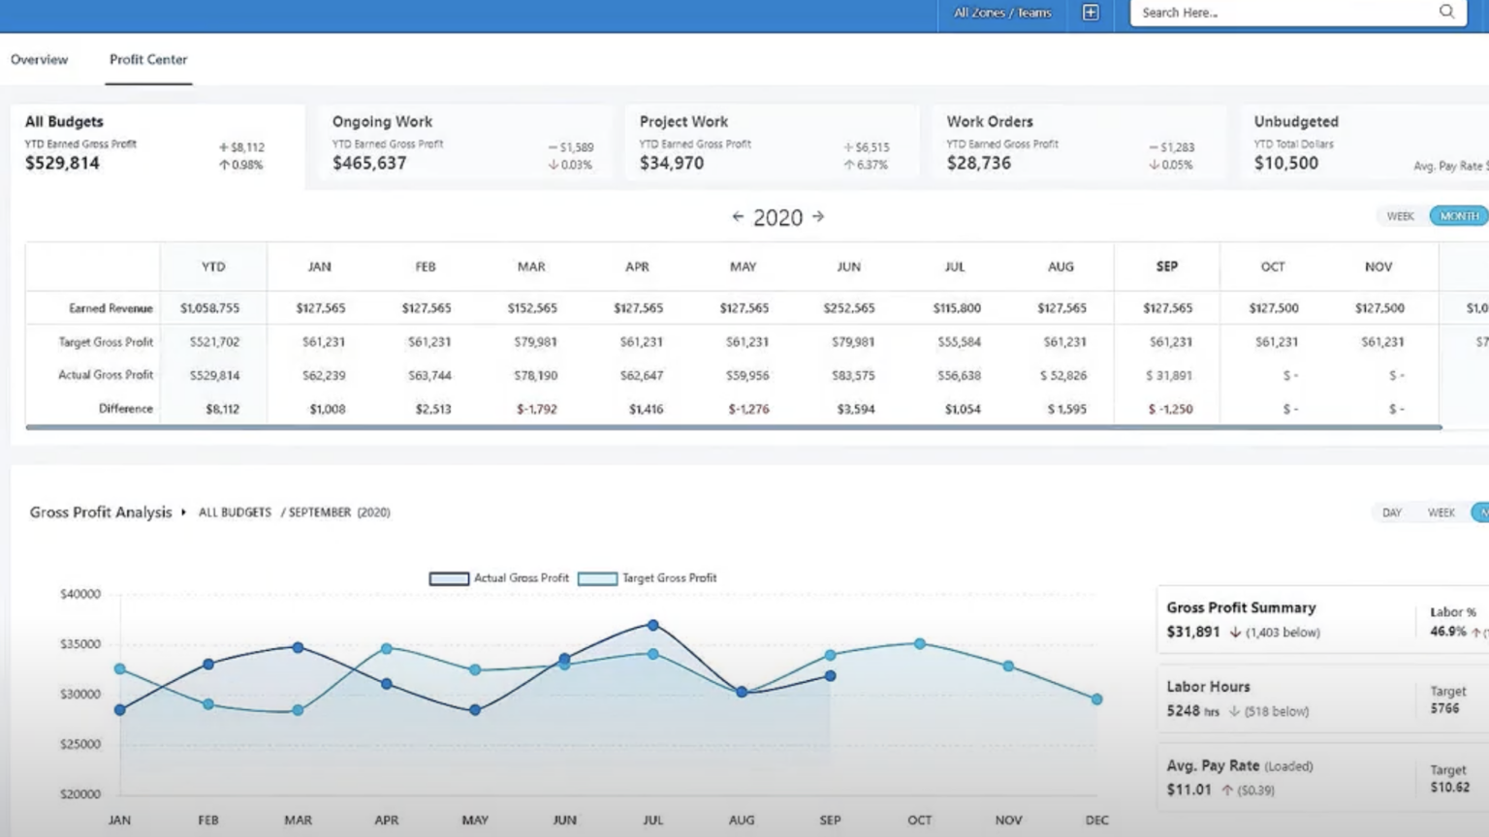Click the right arrow to advance the year
The image size is (1489, 837).
[817, 217]
